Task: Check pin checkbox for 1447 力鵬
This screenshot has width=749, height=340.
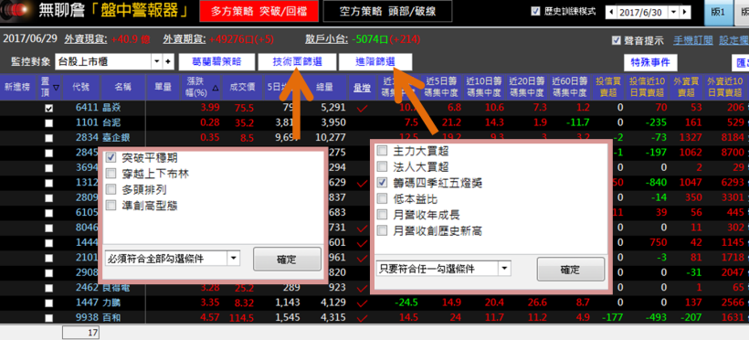Action: 48,303
